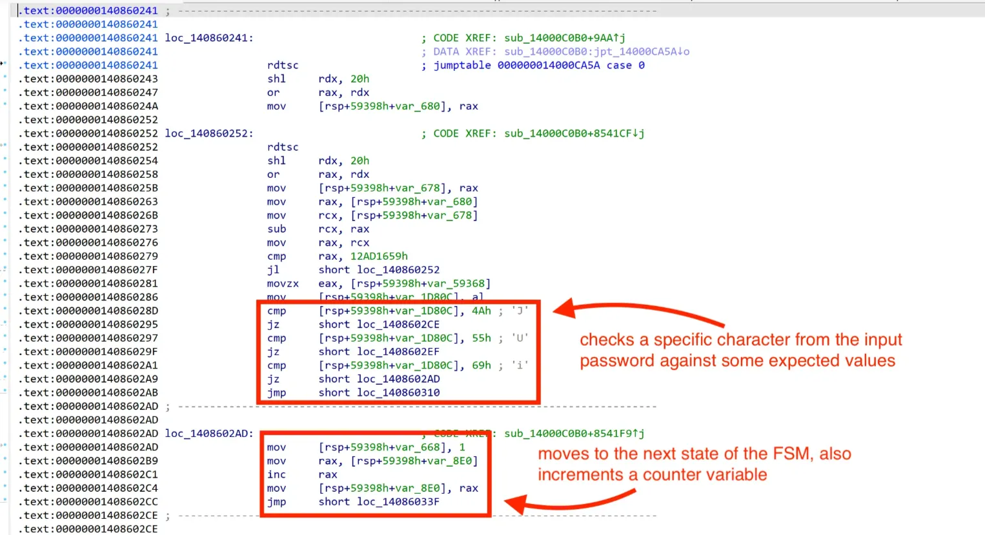Follow the sub_14000C0B0+8541CF cross reference
Screen dimensions: 985x535
tap(574, 133)
